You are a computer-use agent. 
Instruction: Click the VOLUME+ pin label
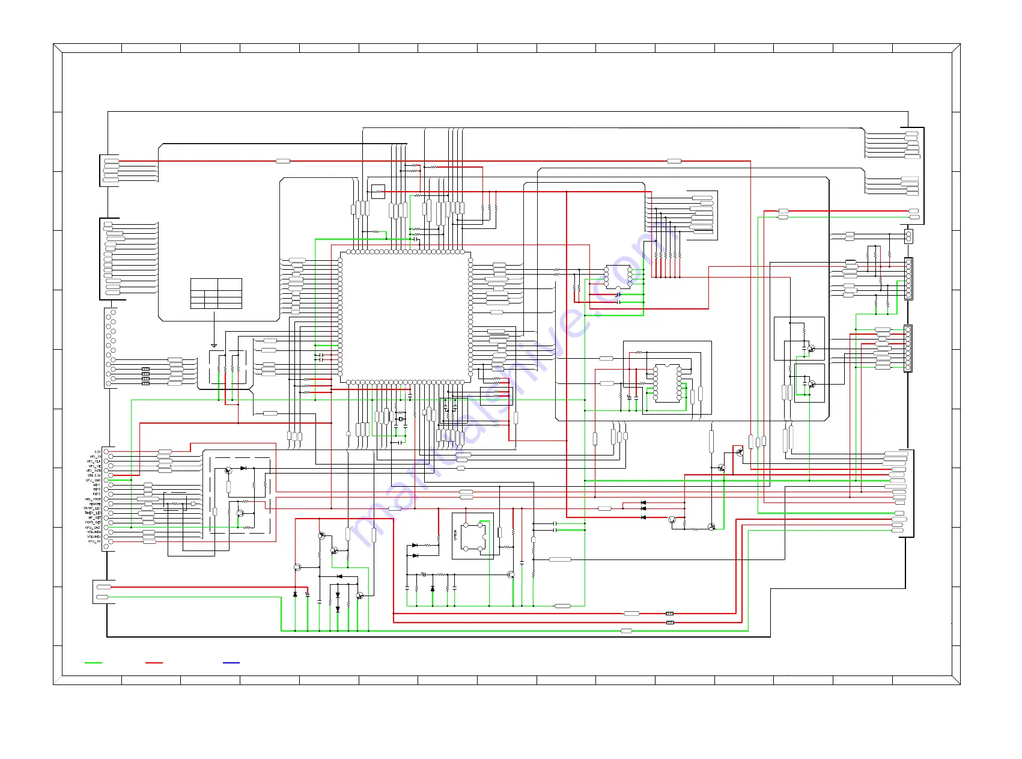point(94,532)
